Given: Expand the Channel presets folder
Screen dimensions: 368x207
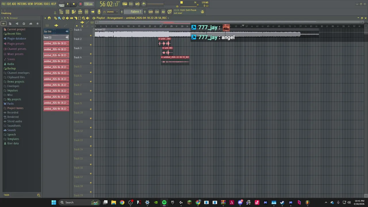Looking at the screenshot, I should (x=17, y=49).
